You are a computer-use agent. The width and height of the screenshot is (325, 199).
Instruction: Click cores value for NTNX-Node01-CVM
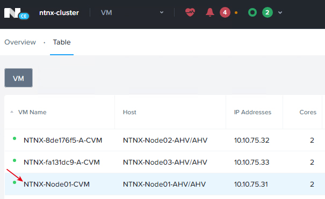click(x=312, y=184)
